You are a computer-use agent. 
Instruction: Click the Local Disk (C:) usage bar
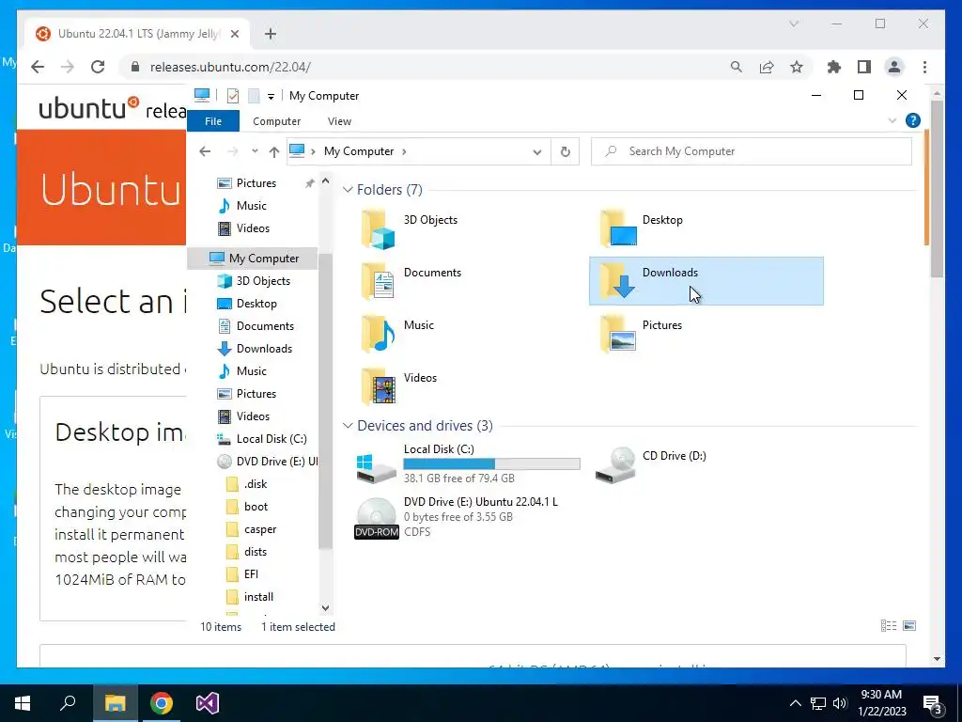coord(491,464)
